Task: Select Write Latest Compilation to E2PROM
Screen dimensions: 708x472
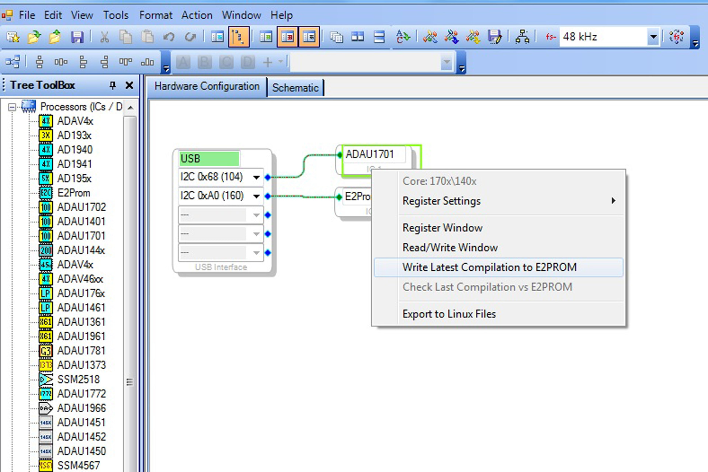Action: click(489, 267)
